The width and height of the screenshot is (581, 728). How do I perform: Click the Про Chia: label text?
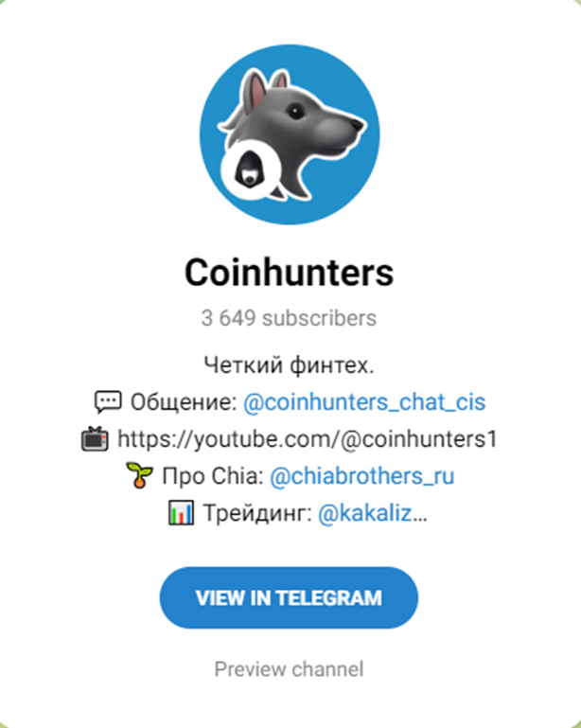213,476
